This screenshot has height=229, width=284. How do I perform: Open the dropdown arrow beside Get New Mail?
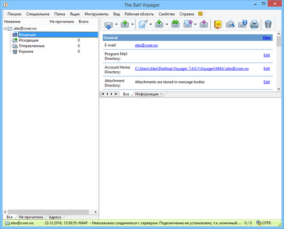click(x=116, y=25)
